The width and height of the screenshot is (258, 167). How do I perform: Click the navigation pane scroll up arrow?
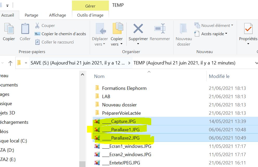pos(82,75)
